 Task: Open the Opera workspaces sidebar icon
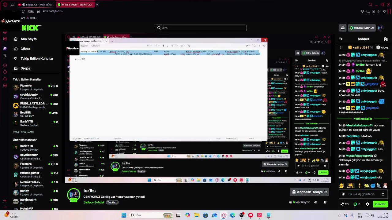[13, 5]
